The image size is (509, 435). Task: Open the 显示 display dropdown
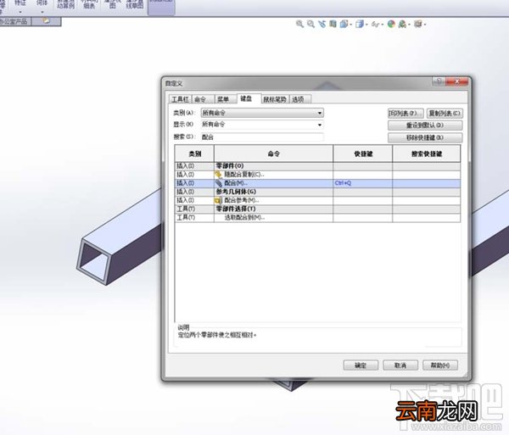[x=262, y=125]
